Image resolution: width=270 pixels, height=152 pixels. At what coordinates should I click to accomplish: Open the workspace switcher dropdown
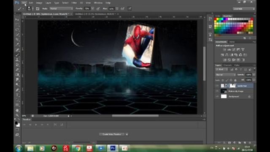(244, 8)
